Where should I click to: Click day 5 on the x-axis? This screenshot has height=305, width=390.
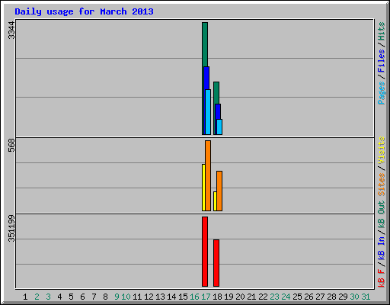click(x=71, y=297)
